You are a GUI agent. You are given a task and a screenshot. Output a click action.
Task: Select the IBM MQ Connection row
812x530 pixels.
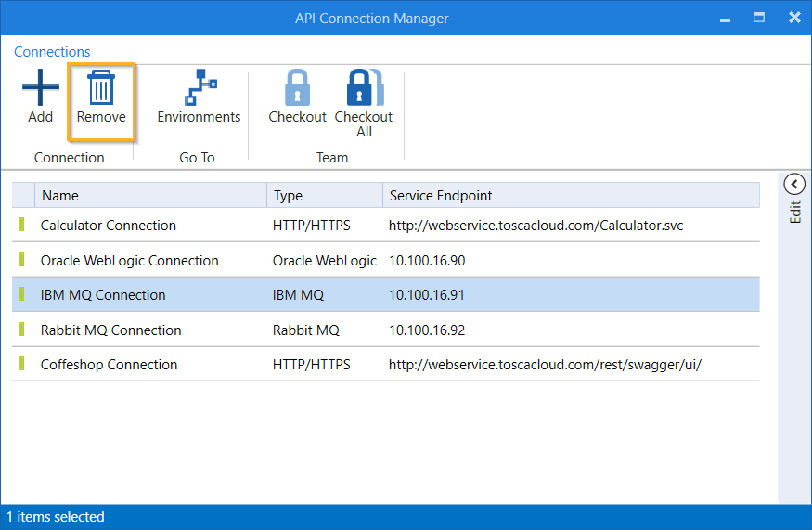point(103,295)
